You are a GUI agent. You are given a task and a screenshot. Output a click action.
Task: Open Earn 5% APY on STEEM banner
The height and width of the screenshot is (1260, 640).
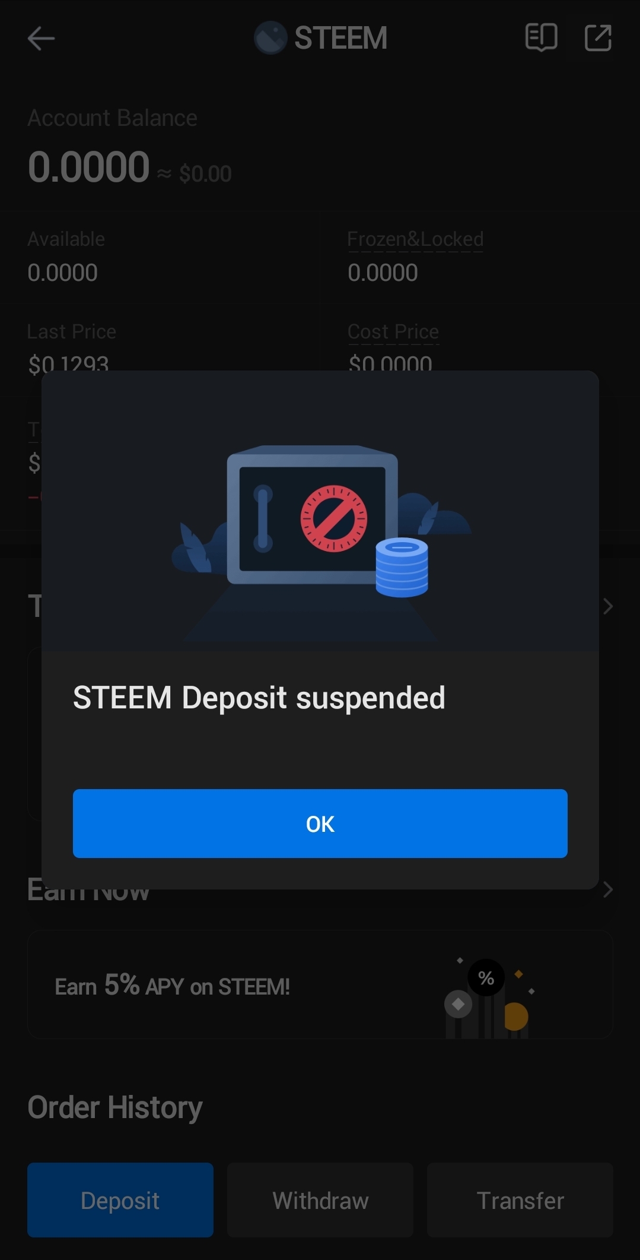click(320, 984)
